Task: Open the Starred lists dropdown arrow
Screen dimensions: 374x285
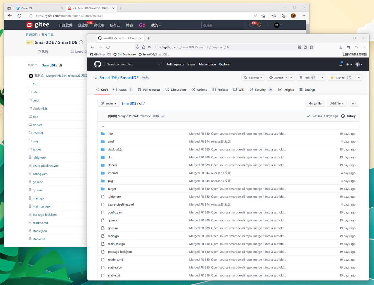Action: (359, 78)
